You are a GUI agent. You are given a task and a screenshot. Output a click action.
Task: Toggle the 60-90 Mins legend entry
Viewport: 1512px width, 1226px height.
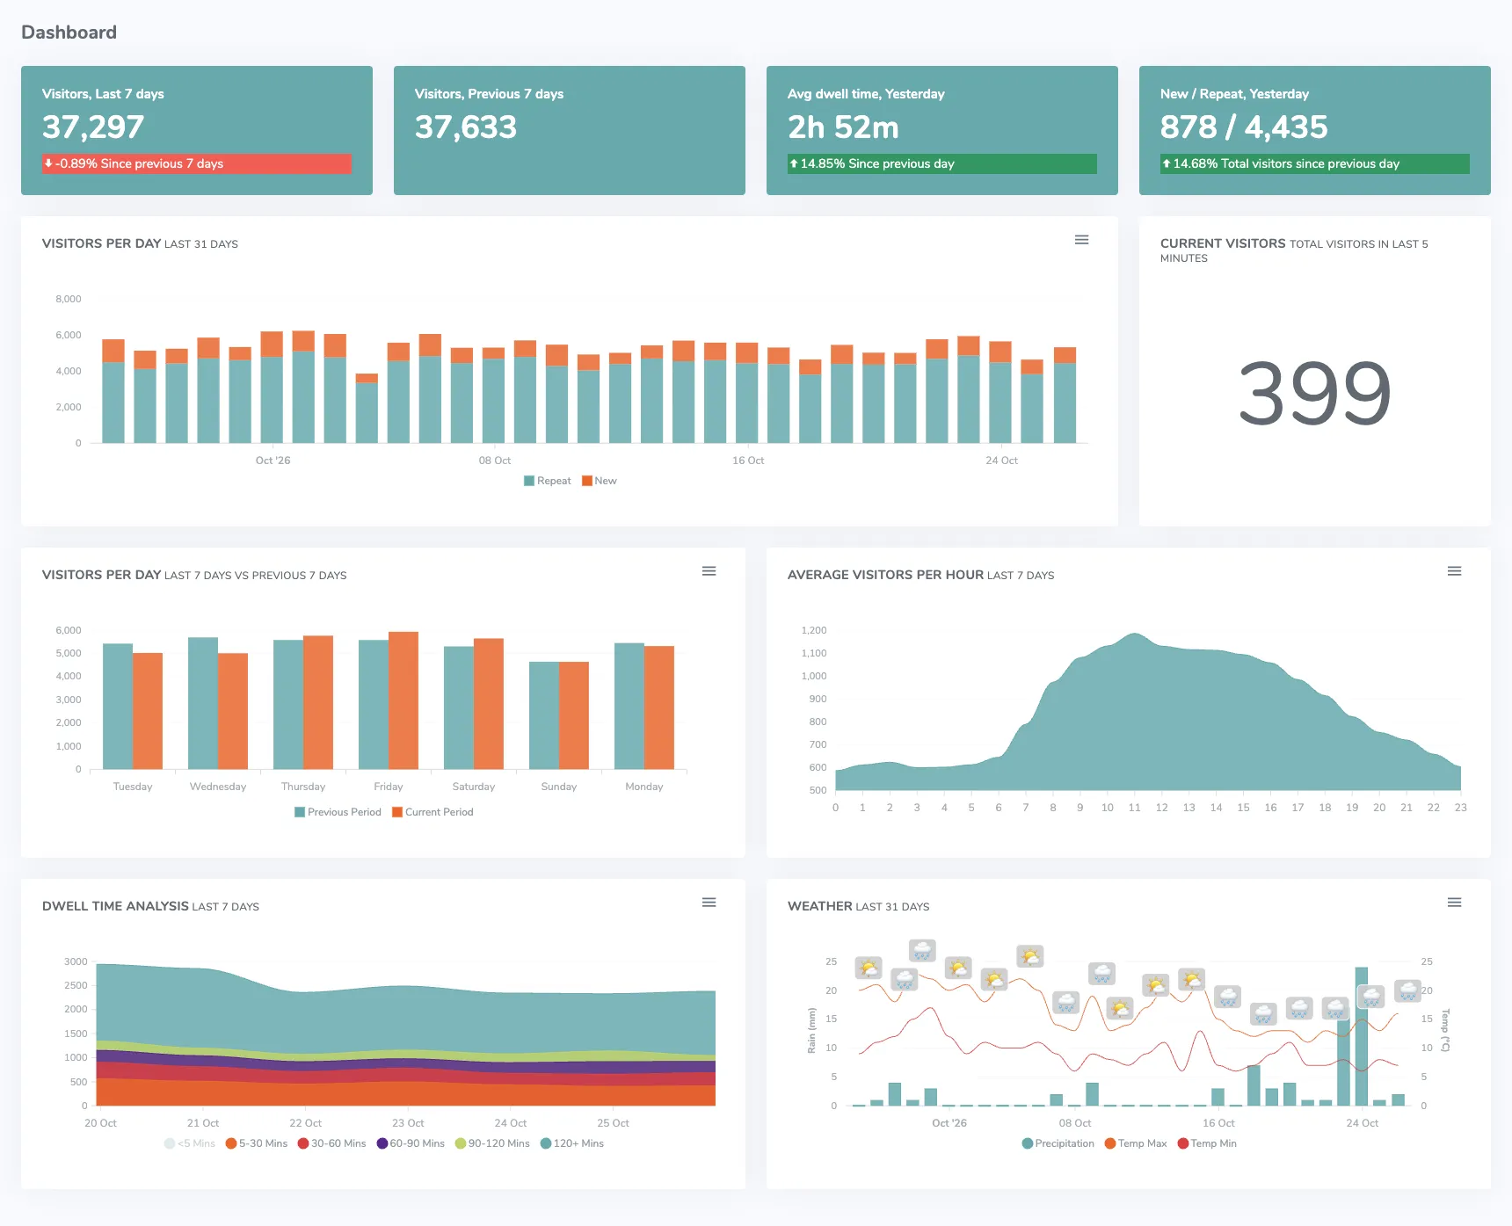411,1143
